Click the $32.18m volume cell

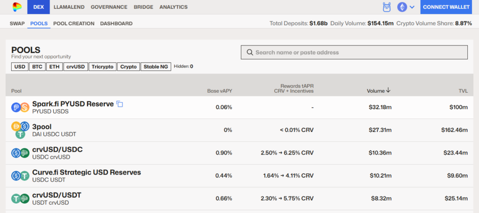point(380,107)
